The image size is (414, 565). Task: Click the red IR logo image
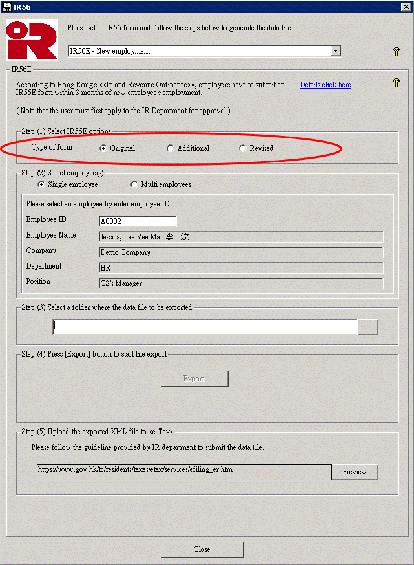pyautogui.click(x=31, y=39)
